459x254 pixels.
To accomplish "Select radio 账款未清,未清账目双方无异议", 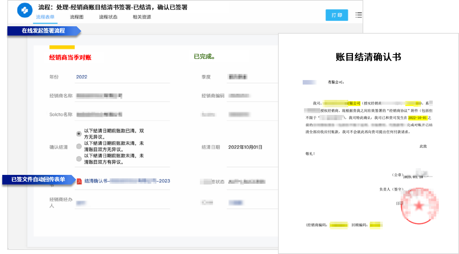I will [x=79, y=146].
